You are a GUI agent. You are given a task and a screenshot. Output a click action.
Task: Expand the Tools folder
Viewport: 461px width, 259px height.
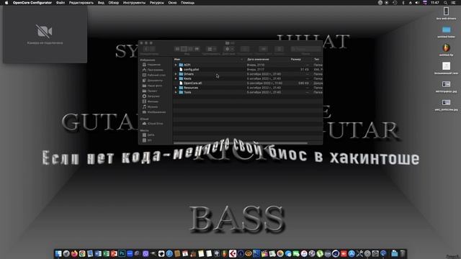click(176, 92)
